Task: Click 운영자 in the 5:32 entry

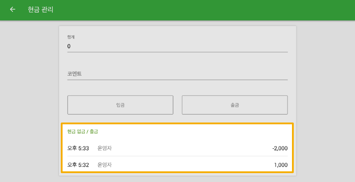Action: 105,165
